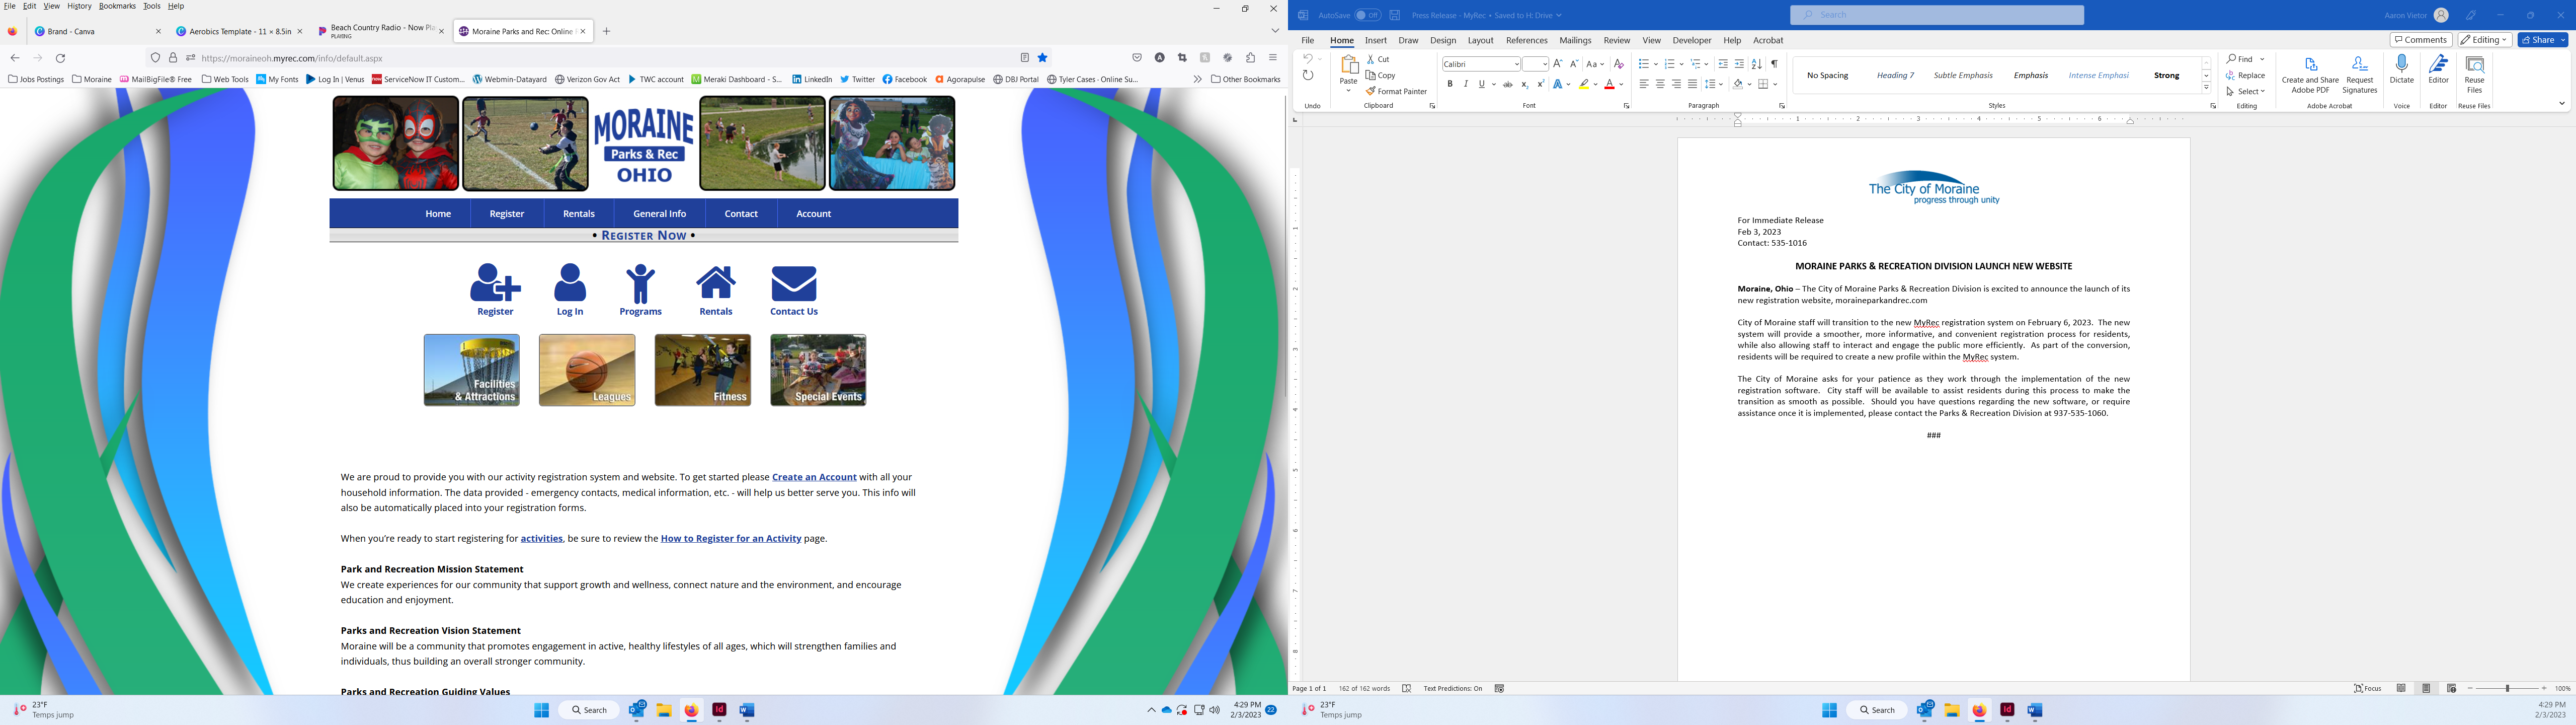
Task: Adjust the Word zoom slider
Action: coord(2507,689)
